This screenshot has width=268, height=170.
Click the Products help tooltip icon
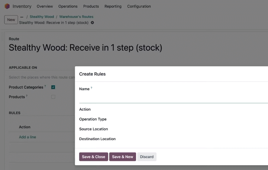pyautogui.click(x=27, y=96)
